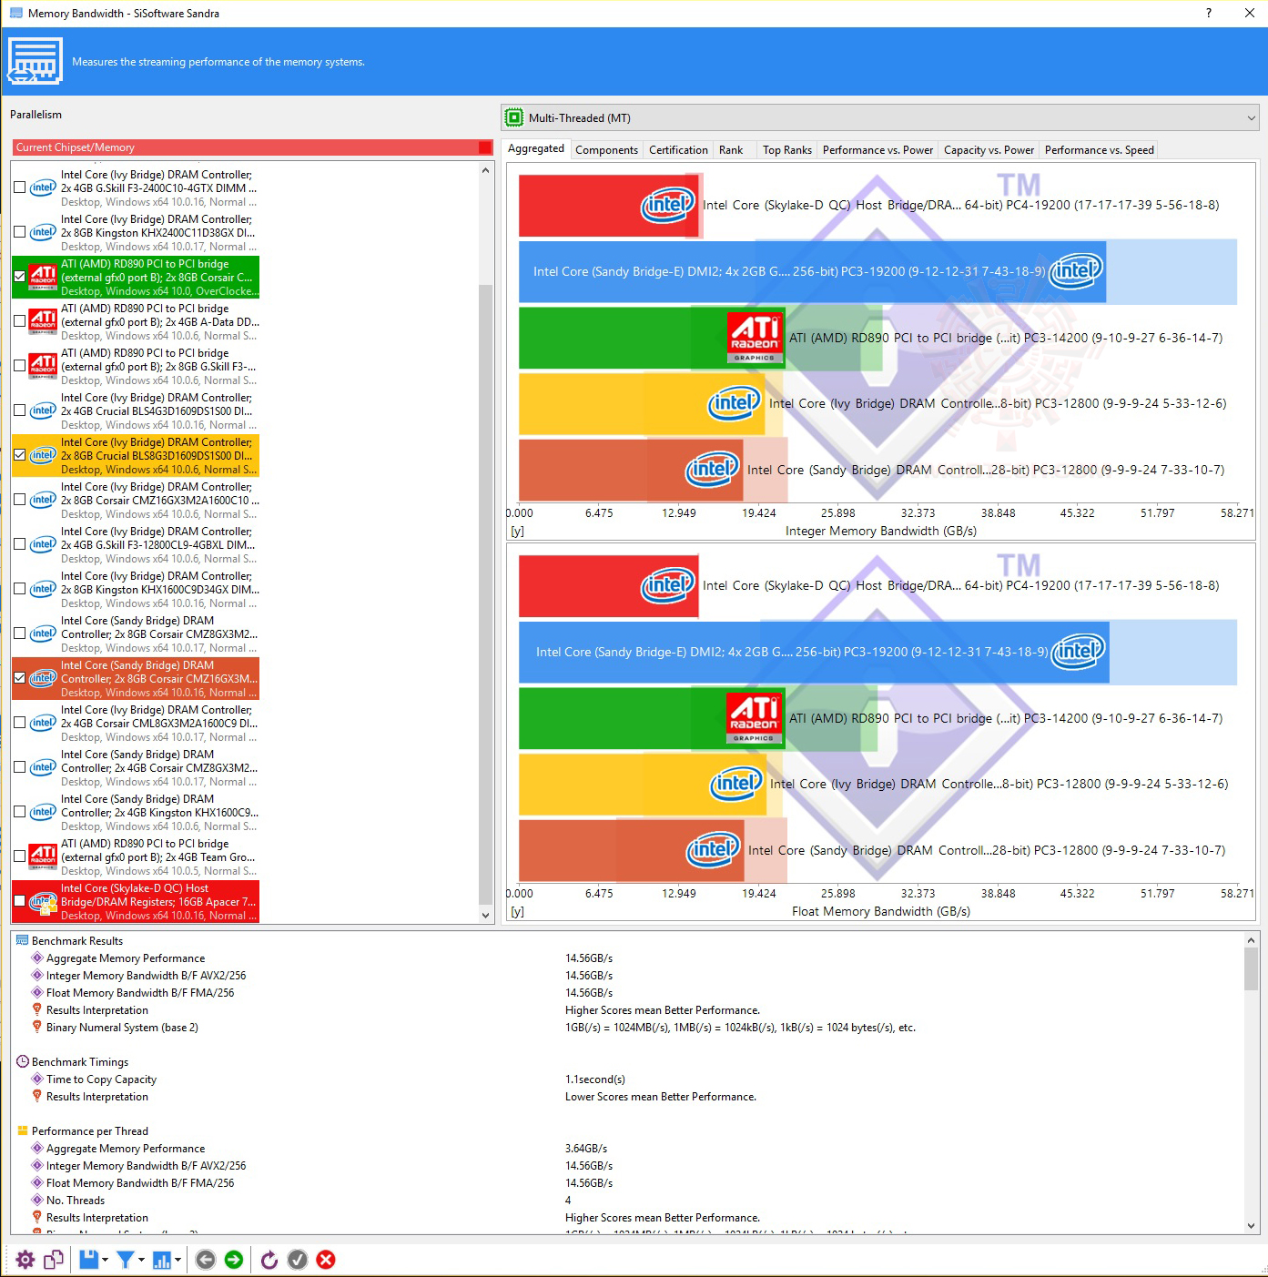Expand the dropdown arrow beside the save icon

(105, 1260)
